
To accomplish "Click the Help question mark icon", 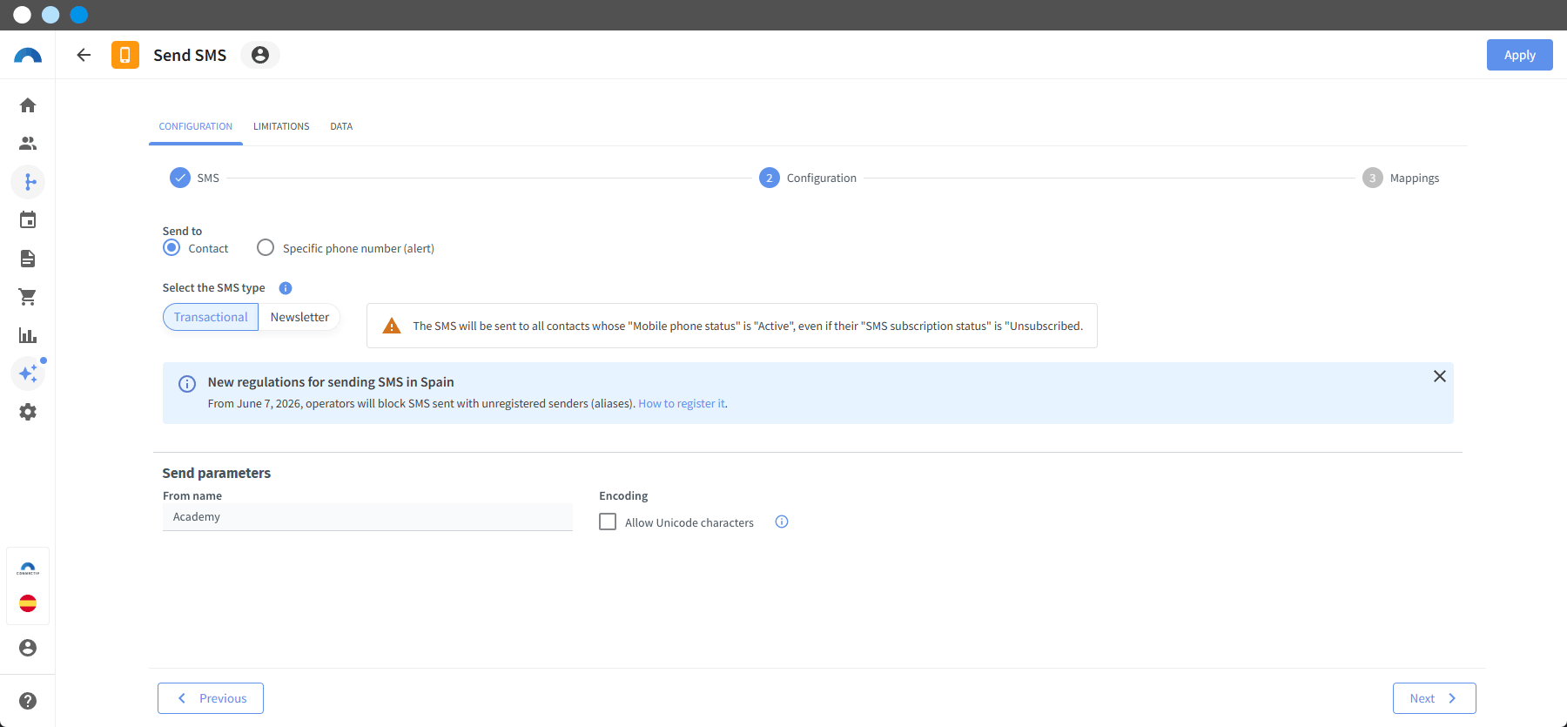I will click(x=28, y=701).
